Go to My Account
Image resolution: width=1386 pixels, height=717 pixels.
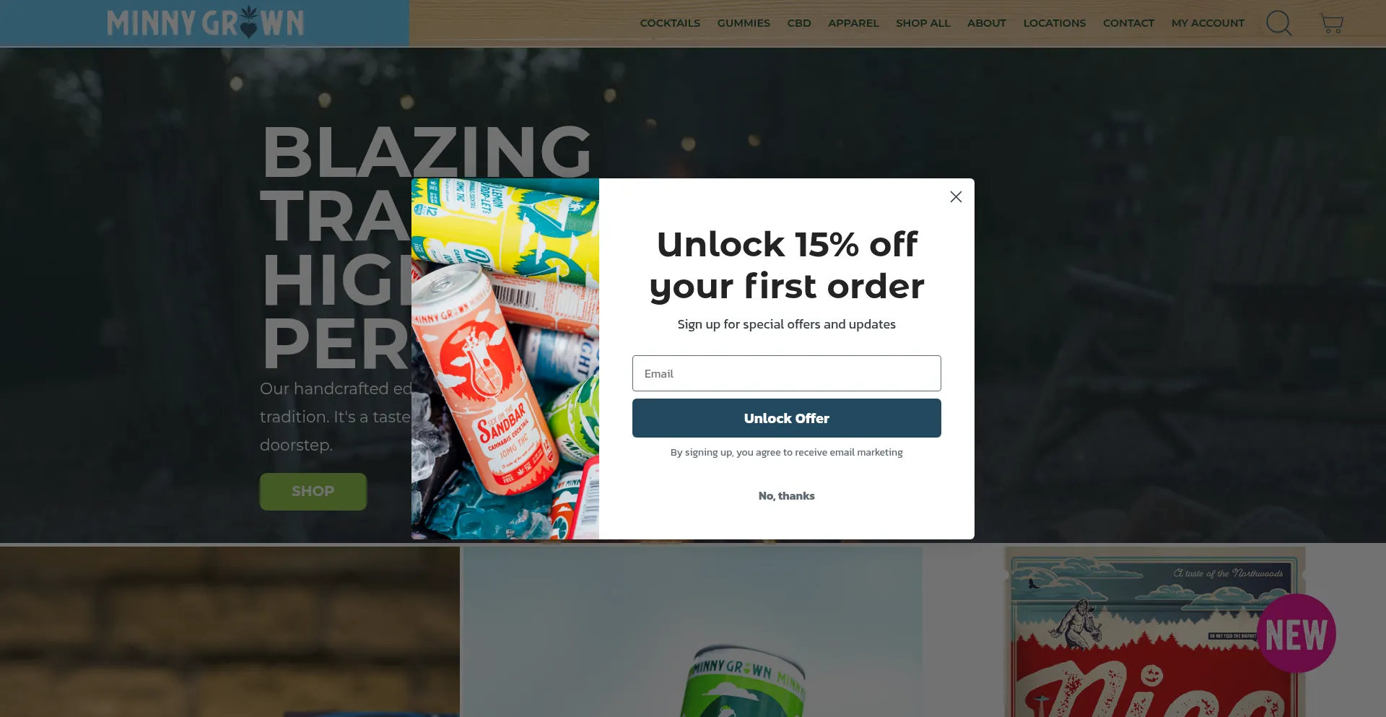1208,23
